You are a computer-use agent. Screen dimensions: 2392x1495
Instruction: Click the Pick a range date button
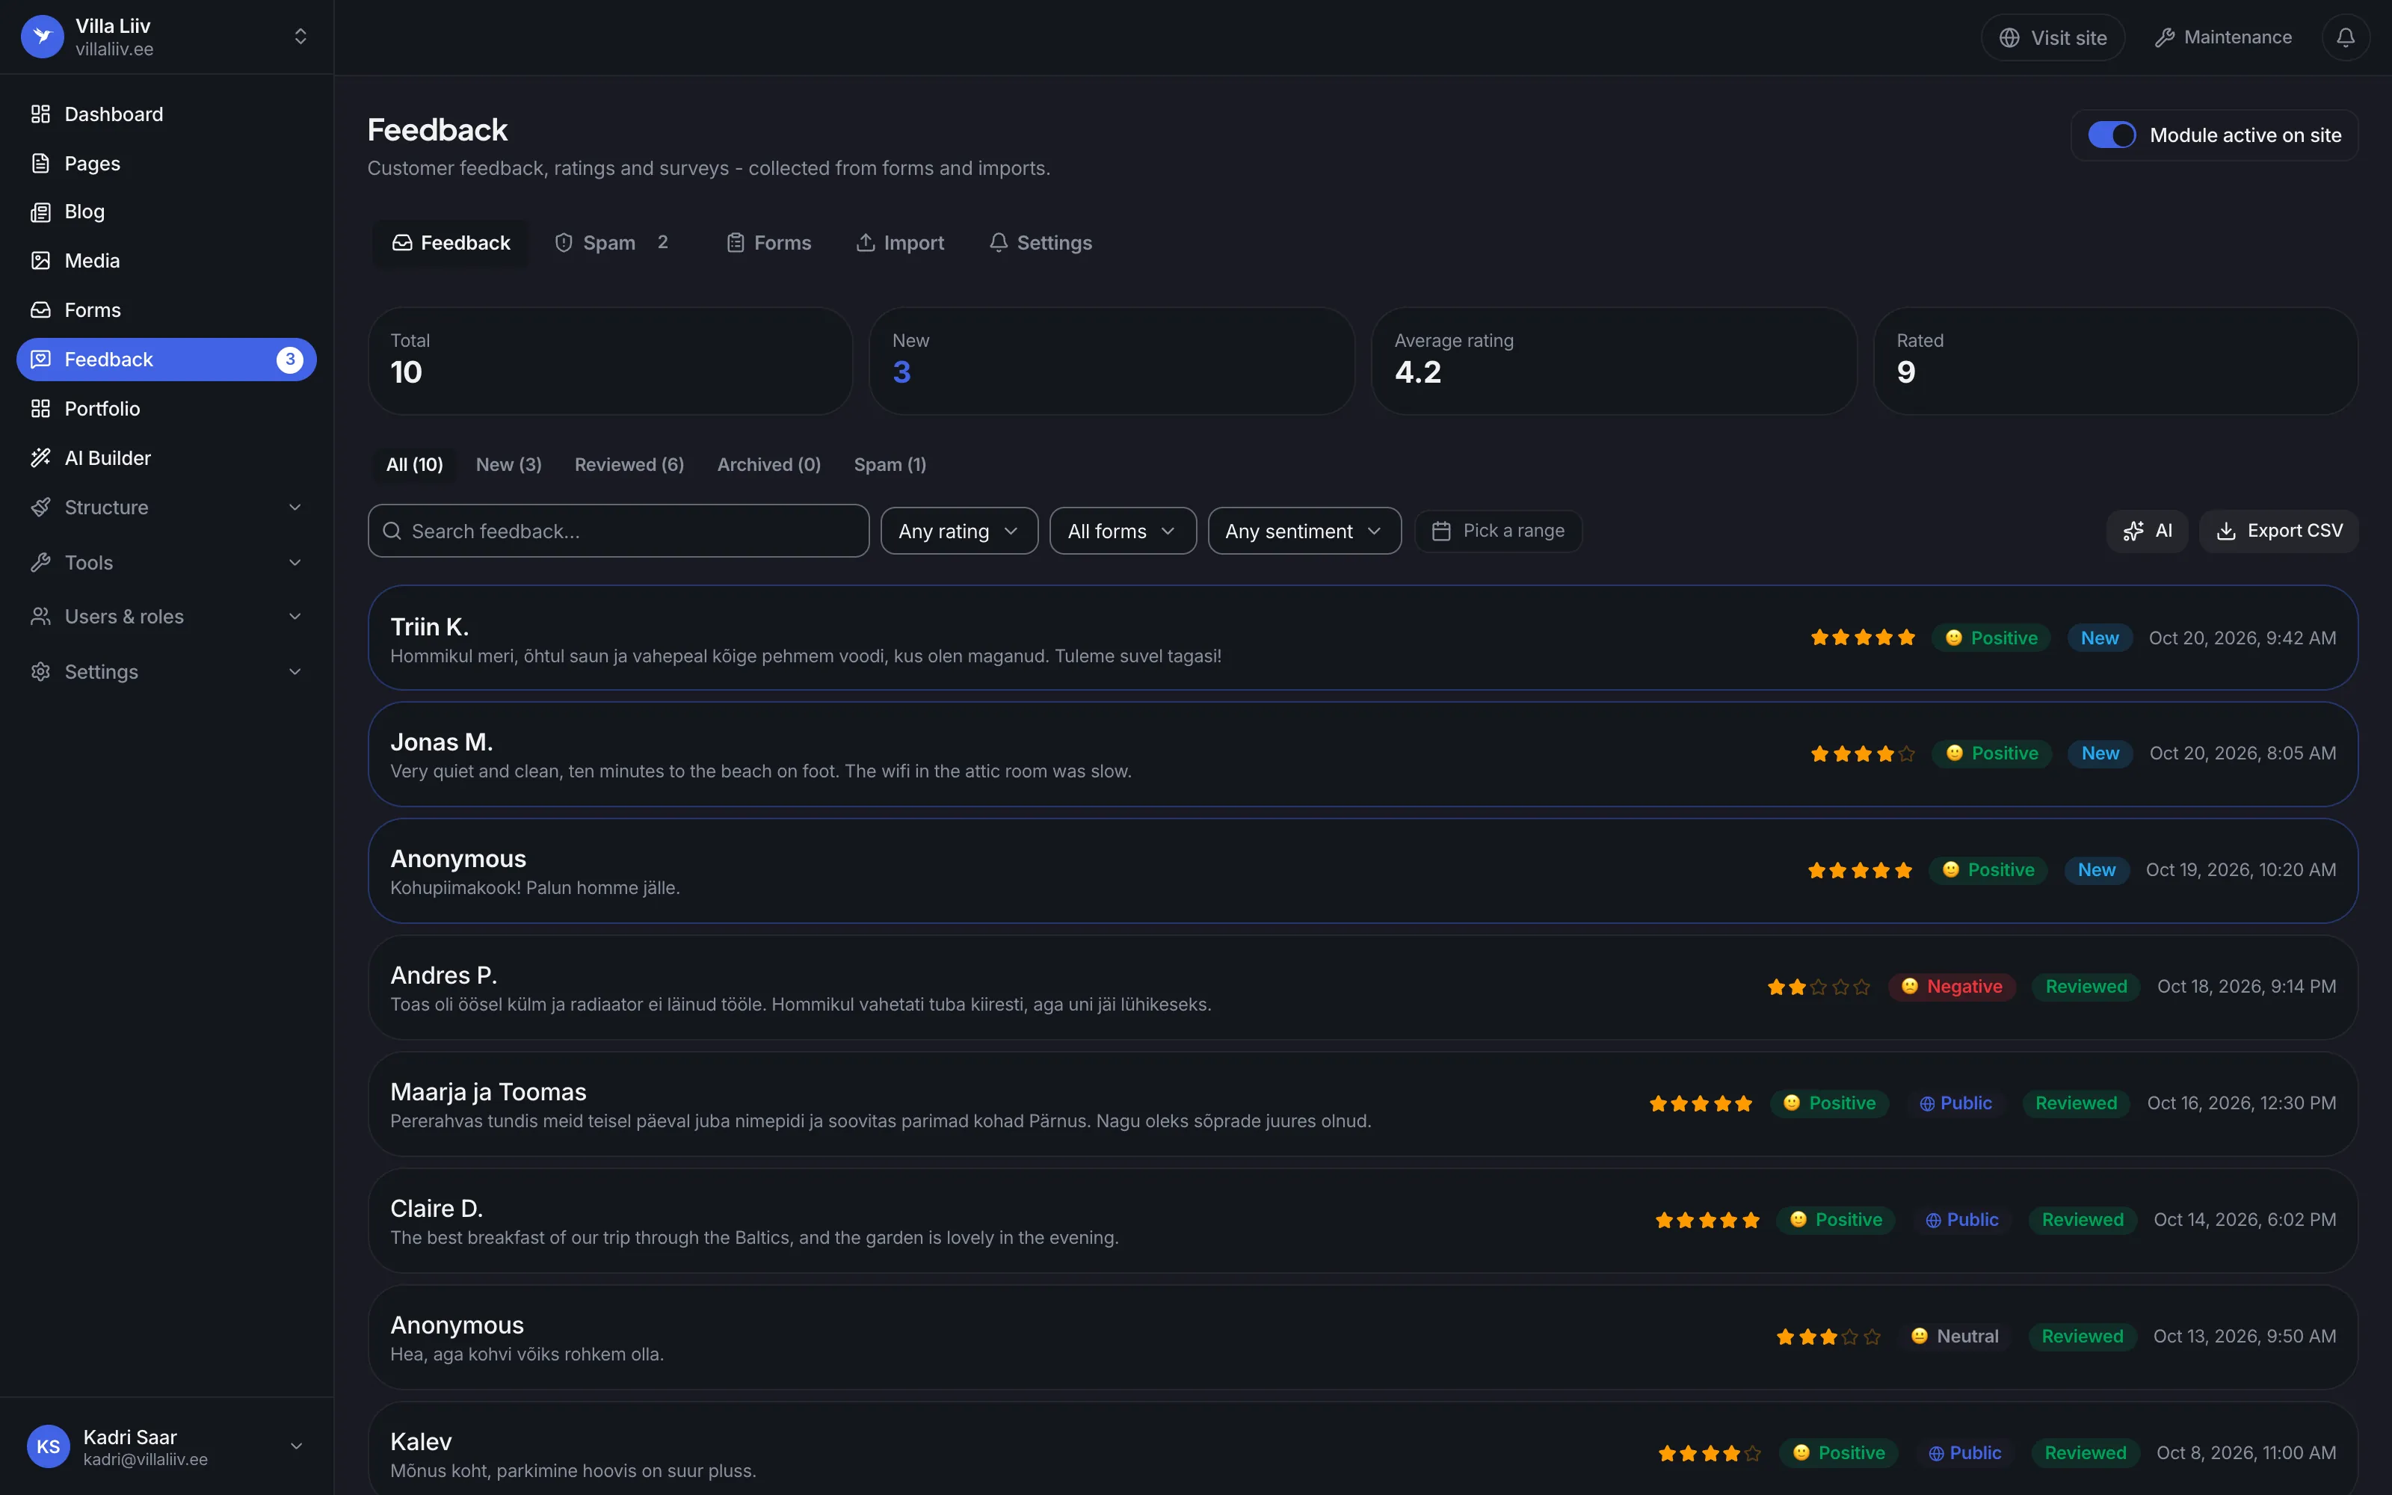coord(1499,531)
